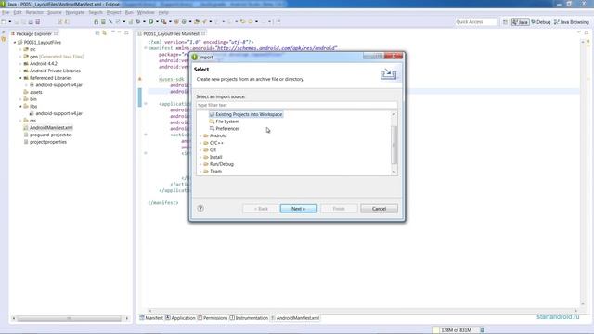Click the type filter text field
594x334 pixels.
click(297, 105)
